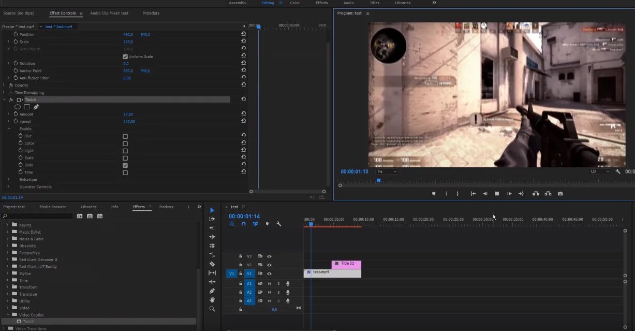Open the Markers panel tab
This screenshot has height=331, width=635.
tap(166, 207)
